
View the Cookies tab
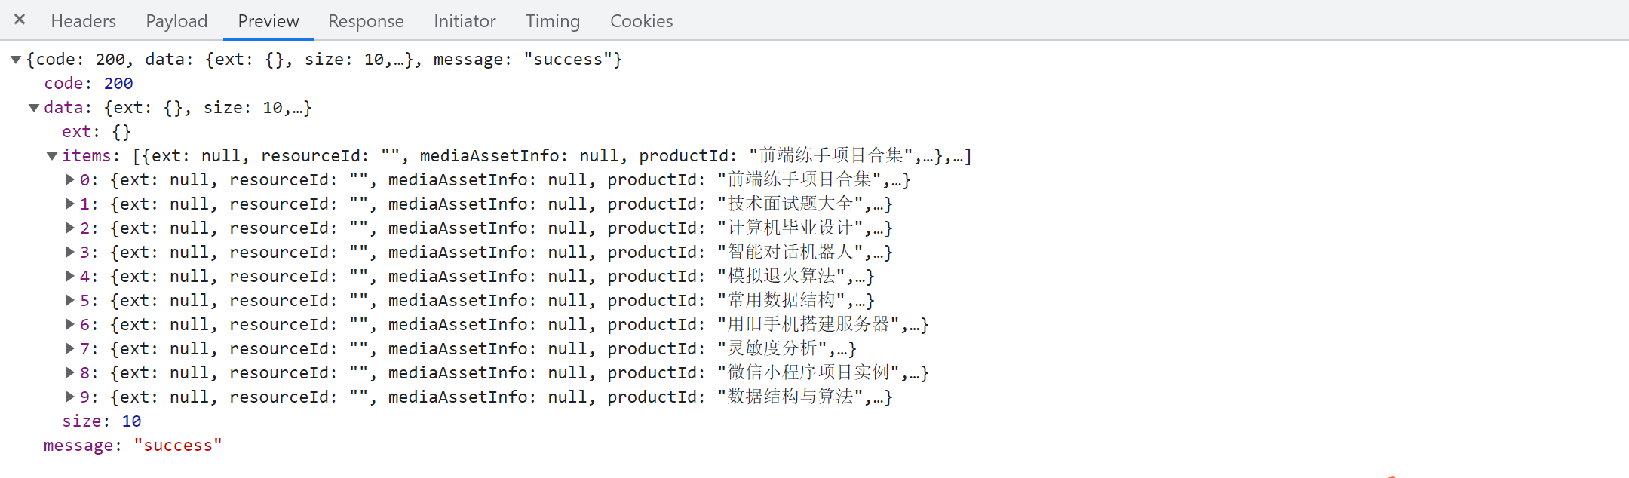click(x=641, y=21)
